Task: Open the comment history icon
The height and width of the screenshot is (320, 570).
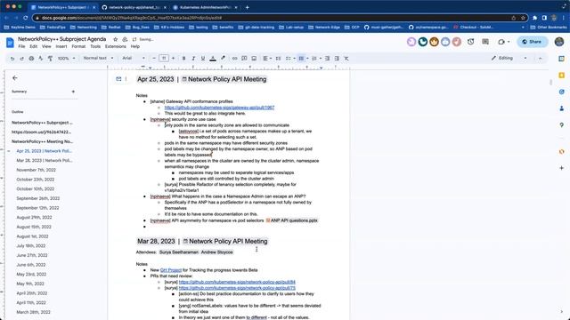Action: point(485,42)
